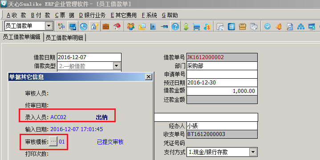The image size is (320, 160).
Task: Click the red house icon
Action: tap(117, 27)
